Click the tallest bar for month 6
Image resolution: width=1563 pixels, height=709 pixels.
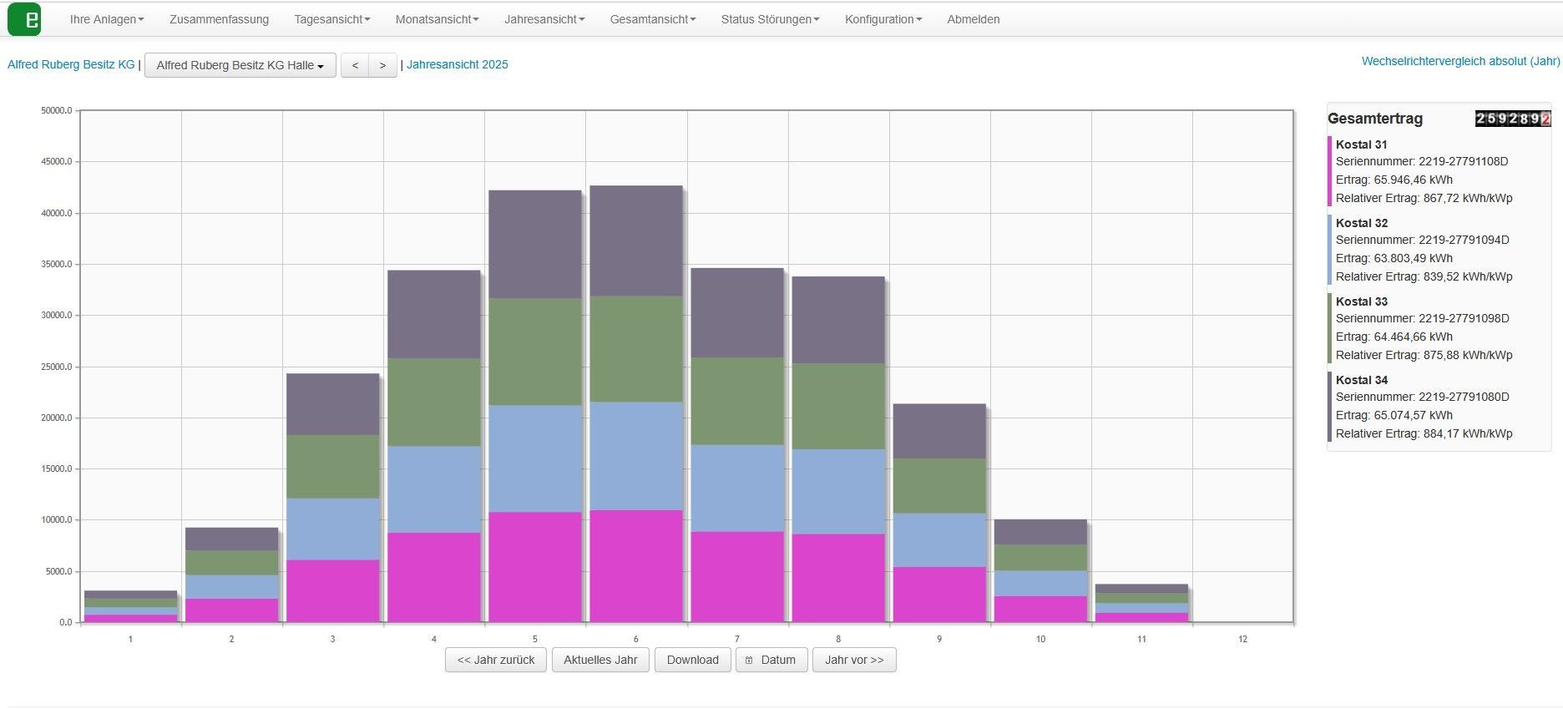coord(635,401)
